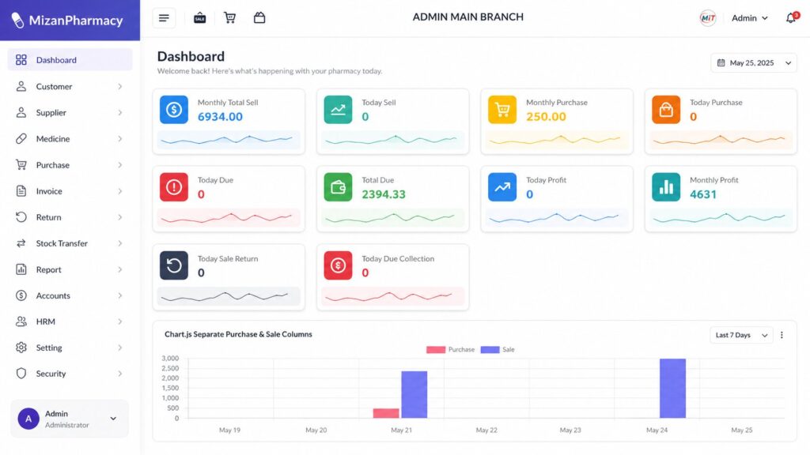
Task: Click the MIT avatar logo in header
Action: pyautogui.click(x=708, y=18)
